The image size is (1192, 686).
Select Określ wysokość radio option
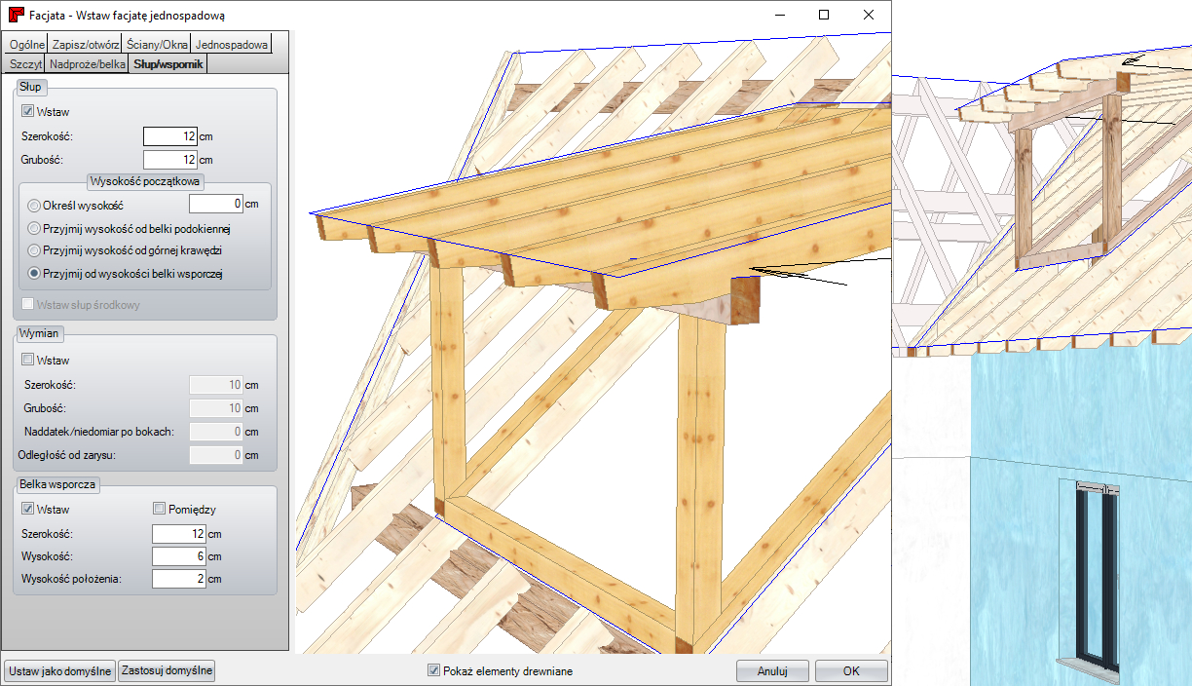point(35,206)
